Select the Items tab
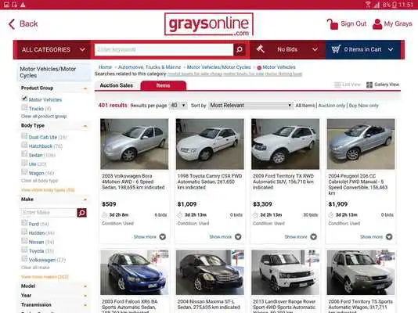 pos(163,85)
